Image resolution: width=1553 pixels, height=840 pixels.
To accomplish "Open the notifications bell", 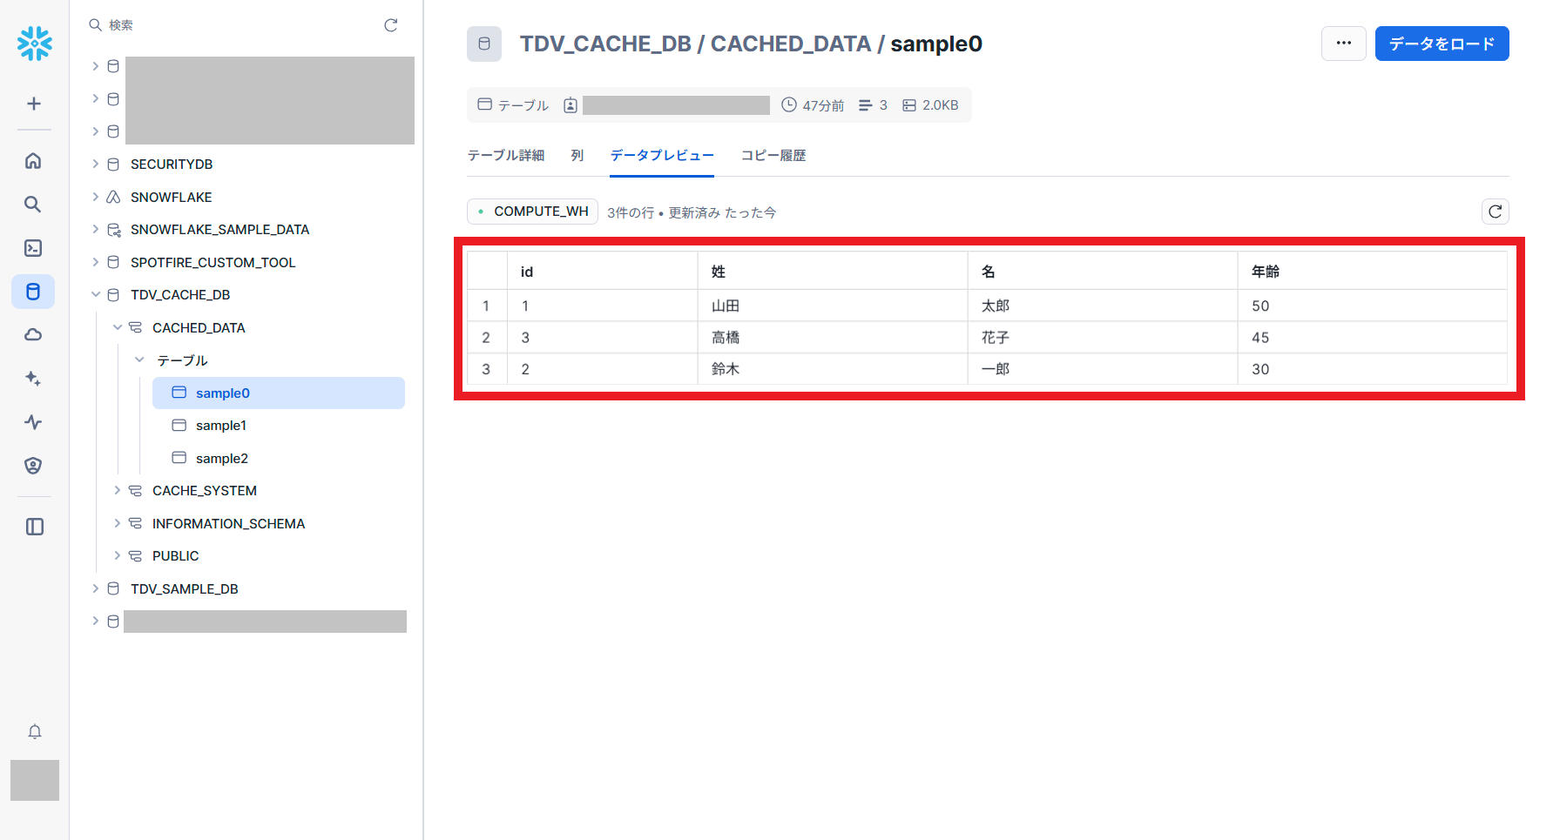I will (34, 731).
